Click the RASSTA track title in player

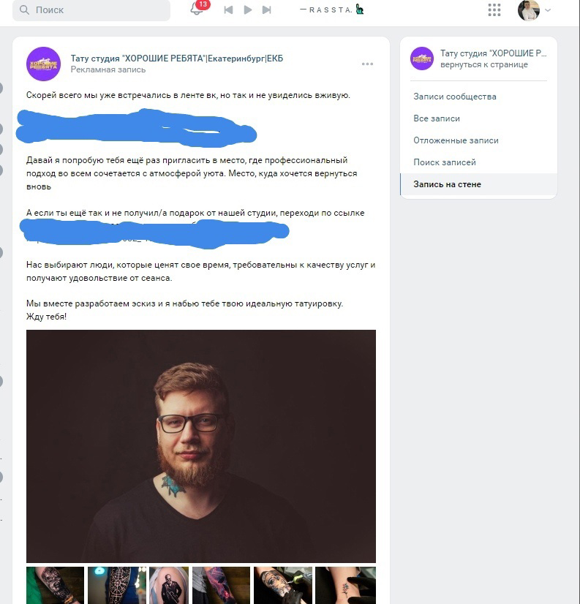coord(326,10)
